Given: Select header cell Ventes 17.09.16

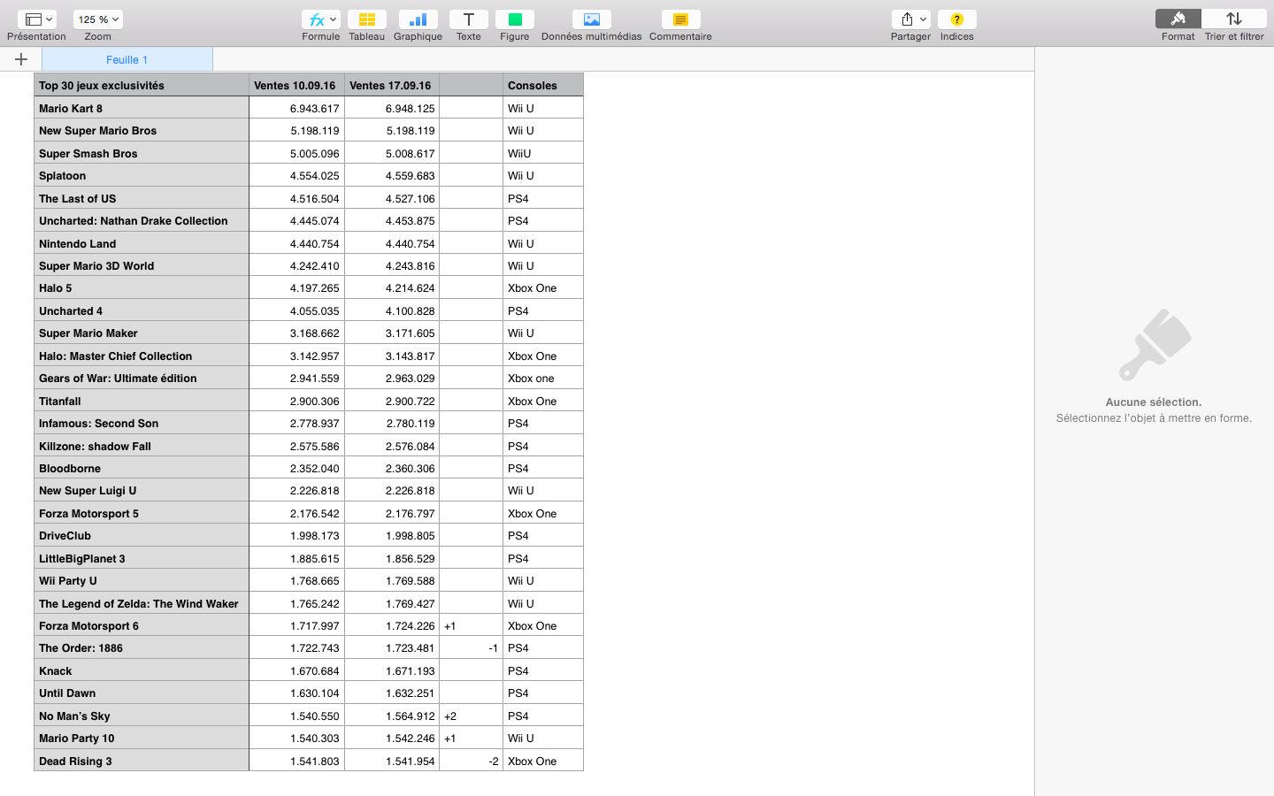Looking at the screenshot, I should [392, 85].
